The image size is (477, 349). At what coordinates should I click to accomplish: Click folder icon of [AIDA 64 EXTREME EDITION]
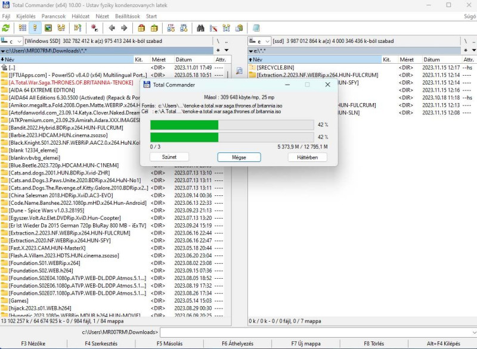[4, 90]
